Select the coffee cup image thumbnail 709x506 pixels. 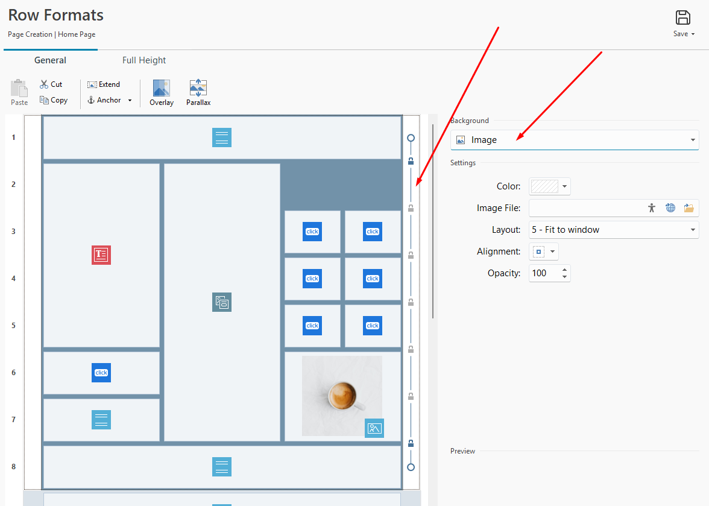(342, 396)
